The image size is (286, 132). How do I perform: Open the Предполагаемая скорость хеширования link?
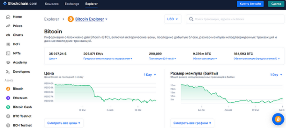[108, 59]
